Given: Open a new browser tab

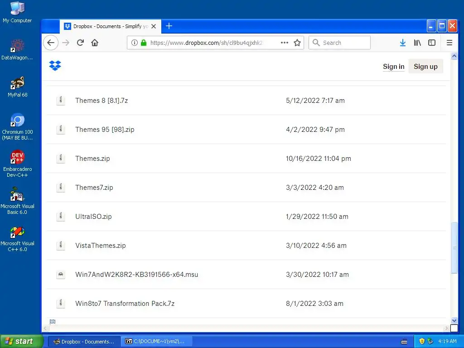Looking at the screenshot, I should (x=169, y=26).
